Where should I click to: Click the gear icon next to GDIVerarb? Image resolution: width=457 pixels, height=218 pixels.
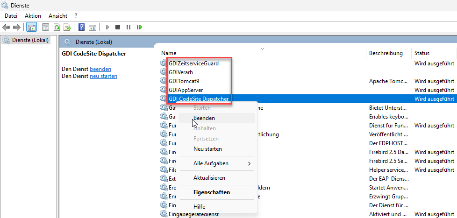(164, 72)
